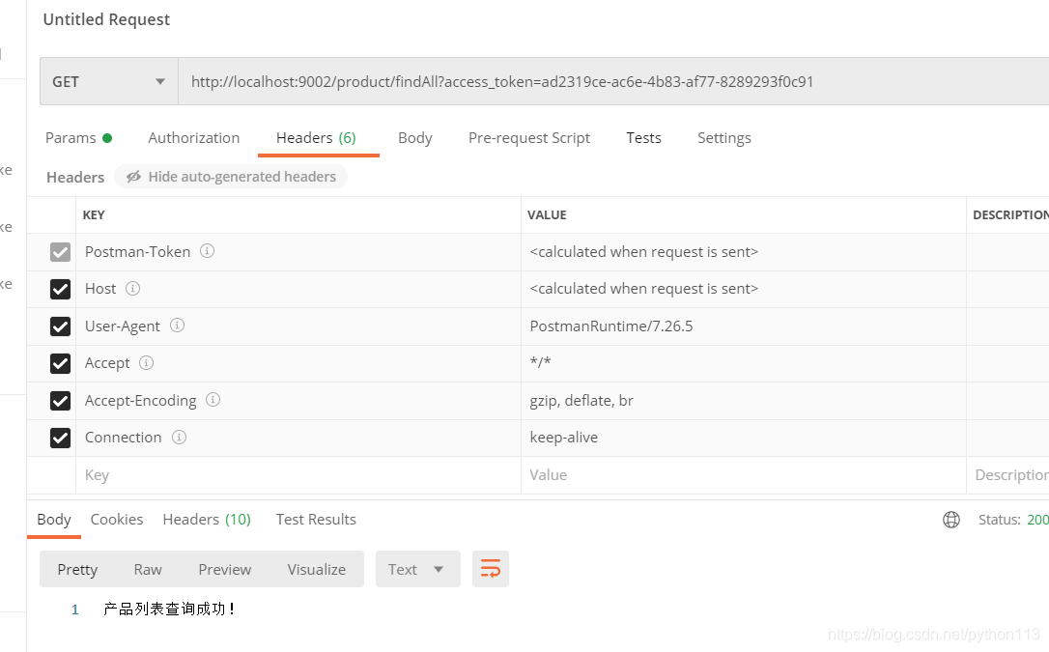Click info icon beside Accept-Encoding header

tap(213, 399)
